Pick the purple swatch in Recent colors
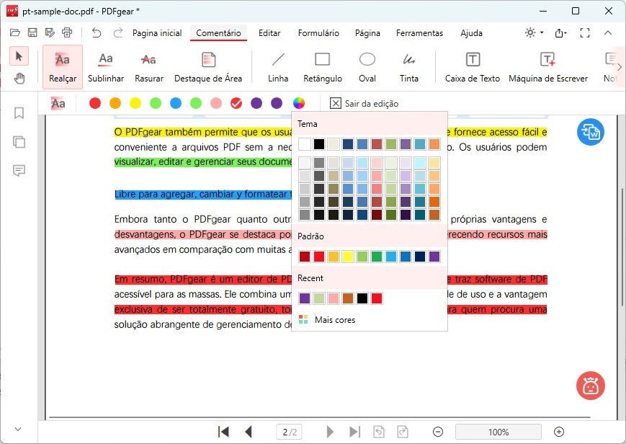The width and height of the screenshot is (626, 444). coord(305,298)
